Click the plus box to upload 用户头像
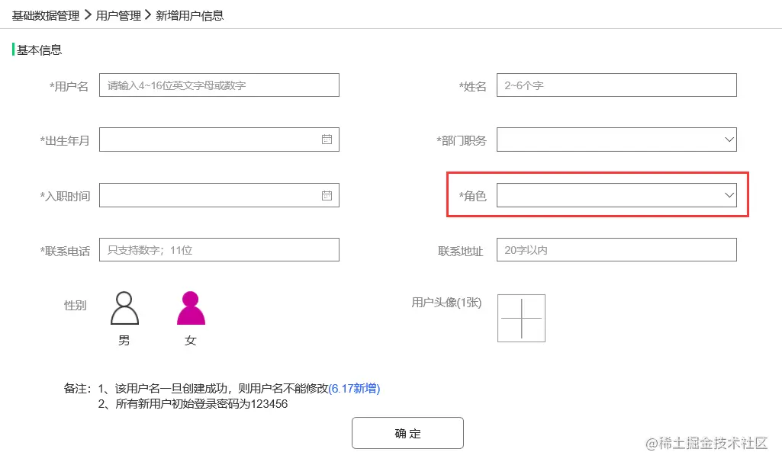782x465 pixels. pos(521,318)
